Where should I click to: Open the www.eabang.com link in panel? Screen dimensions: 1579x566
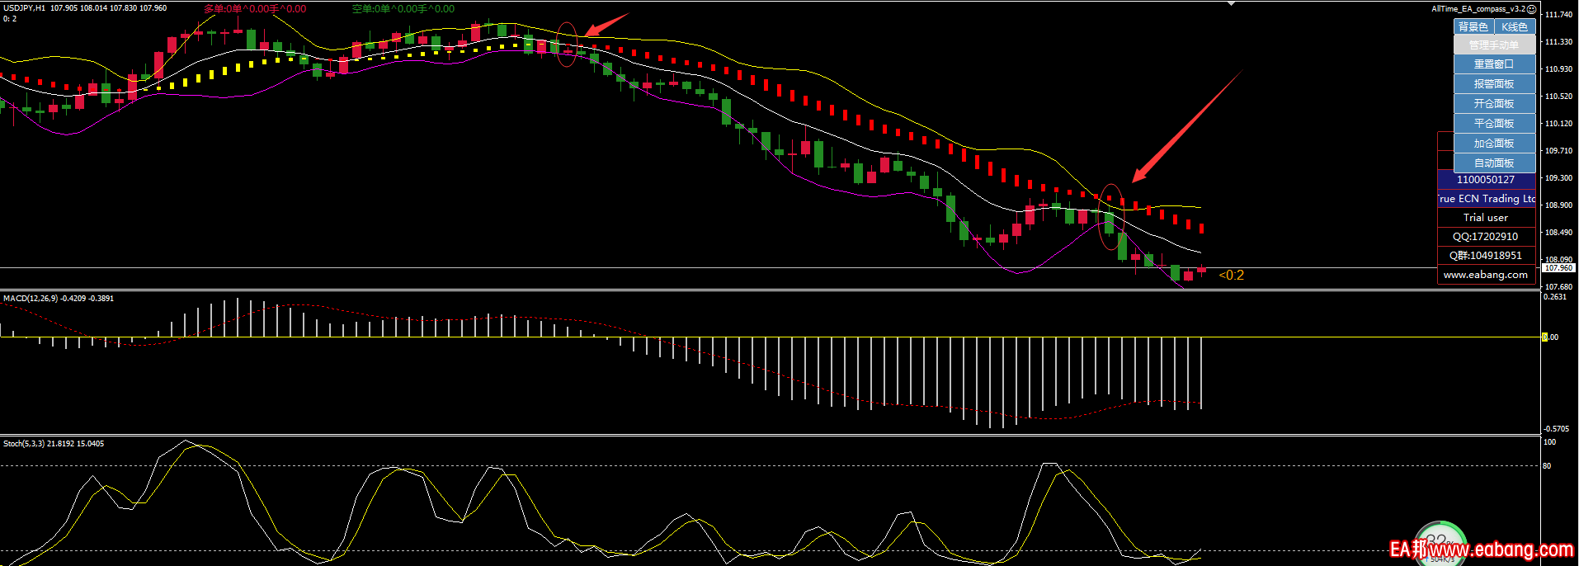tap(1486, 275)
